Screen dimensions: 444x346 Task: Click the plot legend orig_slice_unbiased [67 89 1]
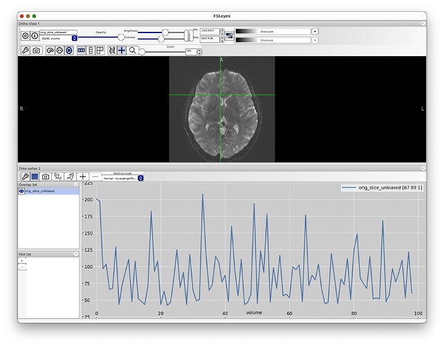click(382, 188)
